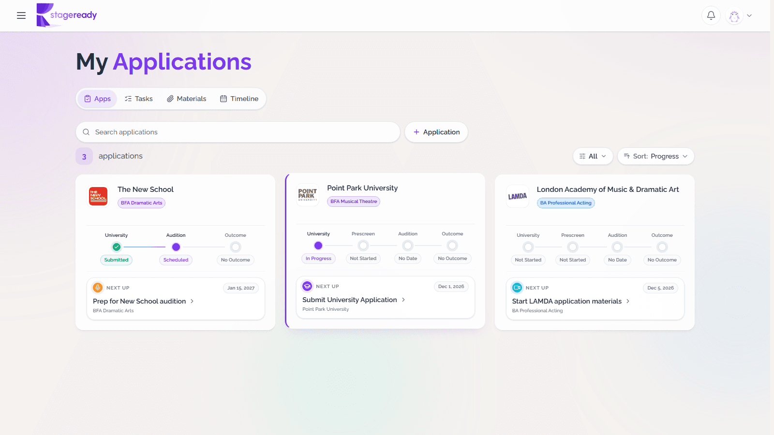Open Prep for New School audition task
The image size is (774, 435).
139,301
